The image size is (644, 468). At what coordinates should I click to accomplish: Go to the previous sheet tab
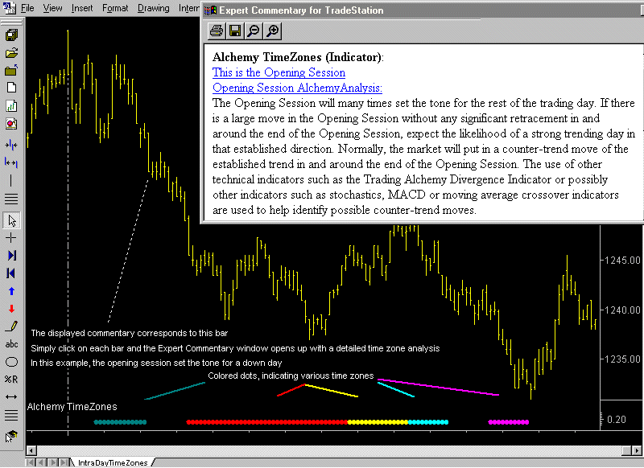42,462
